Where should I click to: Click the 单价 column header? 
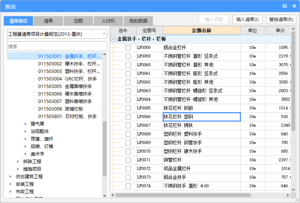click(278, 30)
